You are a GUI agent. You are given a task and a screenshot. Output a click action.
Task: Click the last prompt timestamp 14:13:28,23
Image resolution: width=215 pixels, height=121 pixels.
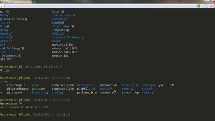(61, 115)
